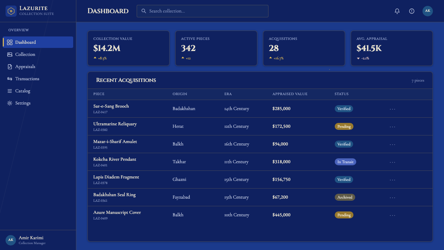Open the ellipsis menu for Kokcha River Pendant
This screenshot has width=444, height=250.
tap(392, 162)
